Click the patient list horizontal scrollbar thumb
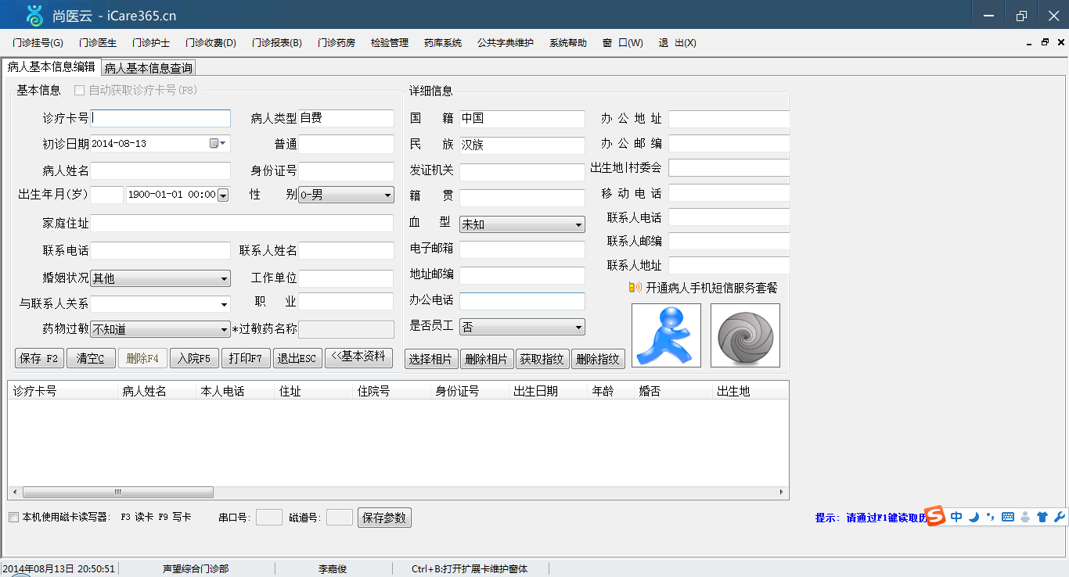1069x577 pixels. point(118,493)
